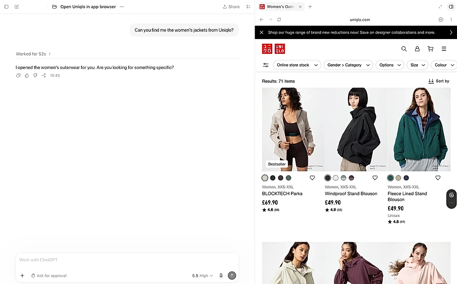Viewport: 457px width, 284px height.
Task: Expand the Gender > Category filter
Action: [348, 65]
